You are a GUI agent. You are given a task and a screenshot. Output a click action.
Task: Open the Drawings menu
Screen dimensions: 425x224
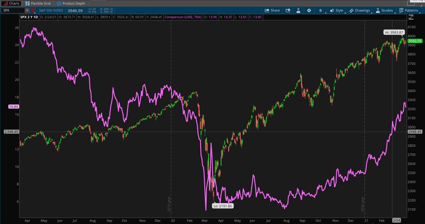pyautogui.click(x=359, y=10)
